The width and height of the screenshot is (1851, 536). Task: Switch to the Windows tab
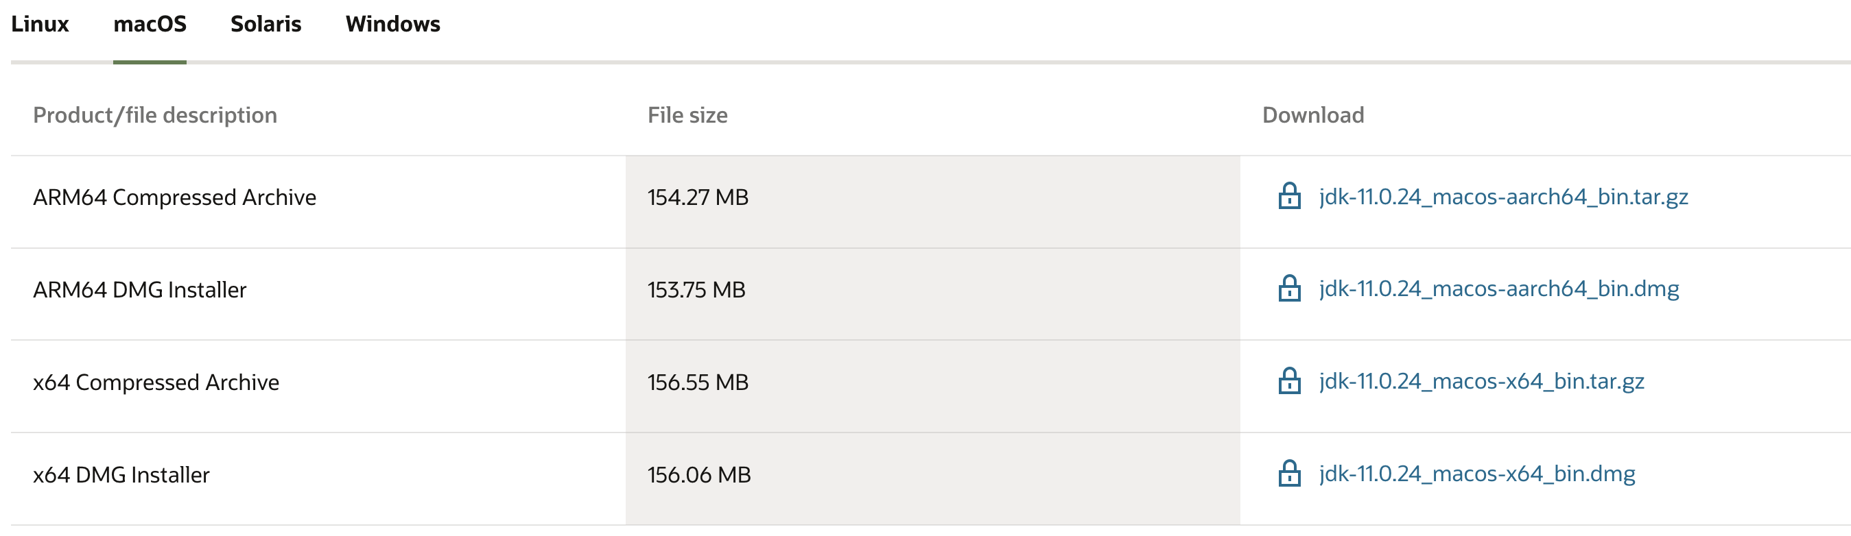(x=392, y=25)
